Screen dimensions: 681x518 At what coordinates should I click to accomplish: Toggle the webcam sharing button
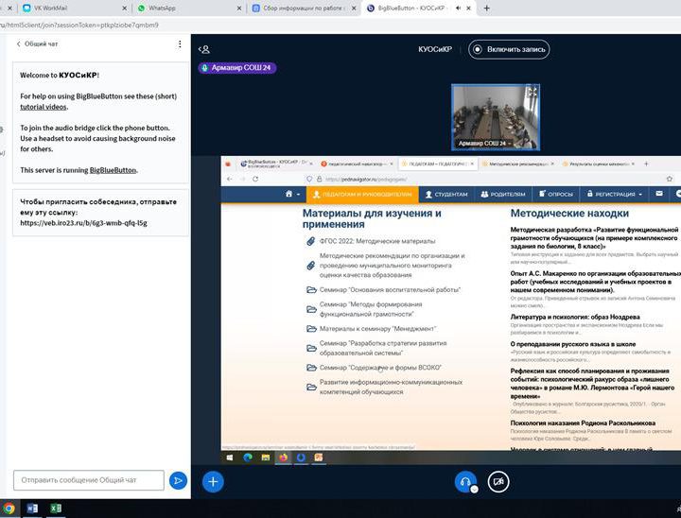pos(498,481)
